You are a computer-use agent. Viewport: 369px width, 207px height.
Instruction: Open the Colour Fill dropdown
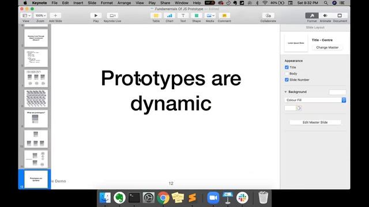click(315, 100)
